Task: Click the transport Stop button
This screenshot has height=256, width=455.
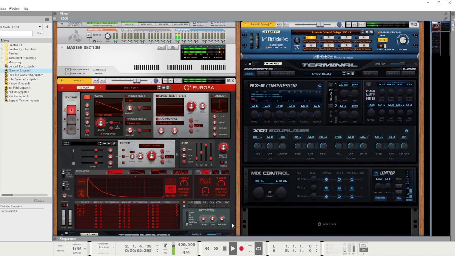Action: tap(224, 249)
